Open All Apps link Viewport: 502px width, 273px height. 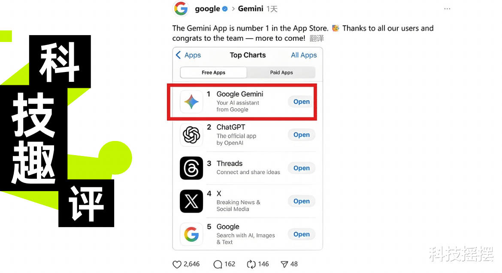coord(304,55)
